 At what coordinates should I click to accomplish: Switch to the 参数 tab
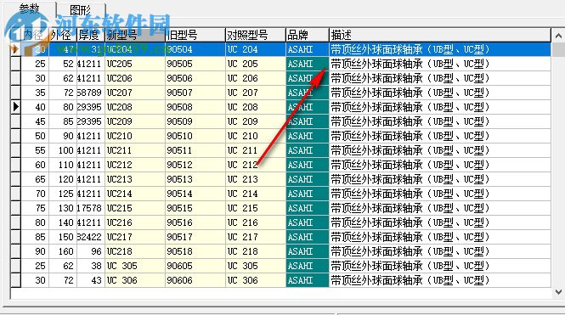point(31,8)
